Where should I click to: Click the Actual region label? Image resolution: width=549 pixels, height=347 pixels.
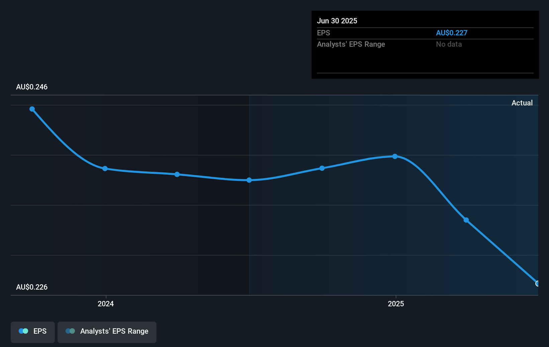[x=522, y=103]
